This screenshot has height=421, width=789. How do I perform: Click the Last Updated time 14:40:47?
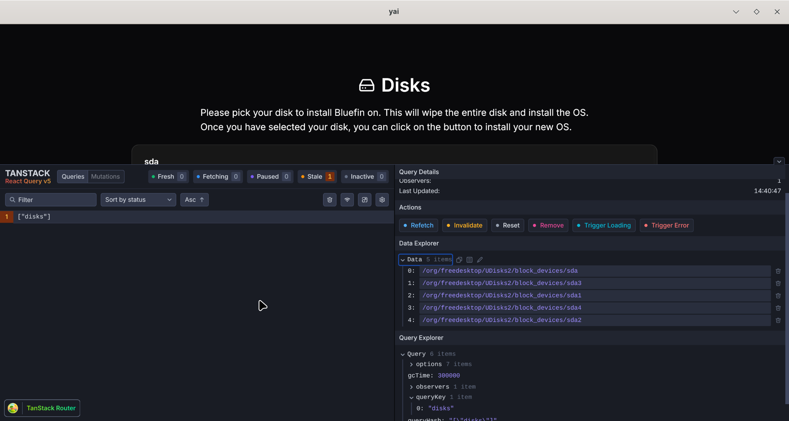coord(767,191)
